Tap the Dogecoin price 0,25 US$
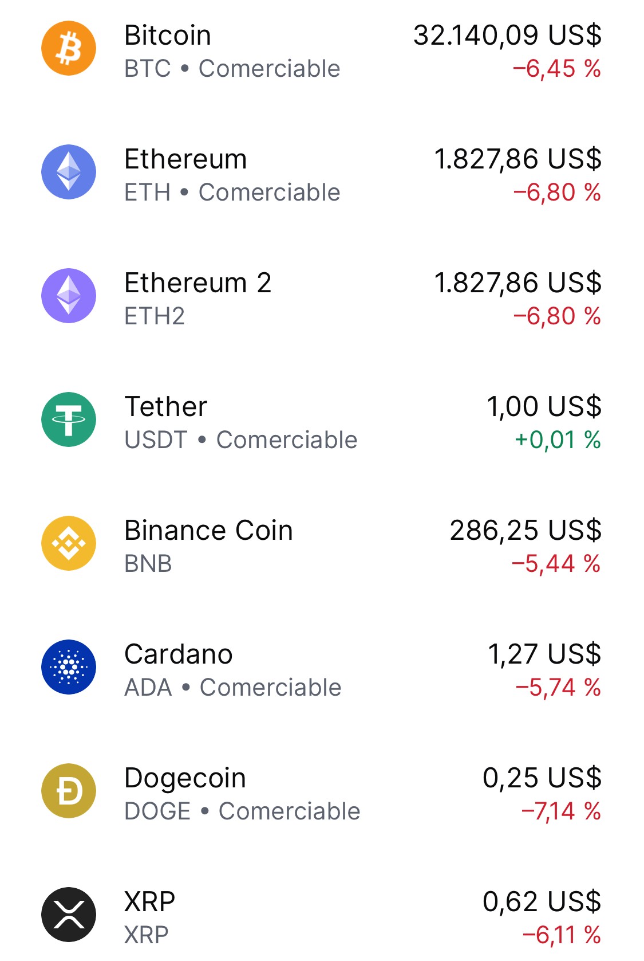This screenshot has width=644, height=961. tap(542, 778)
